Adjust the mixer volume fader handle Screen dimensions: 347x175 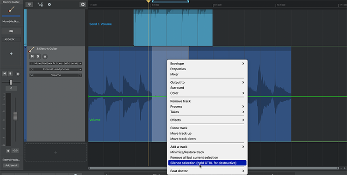(15, 116)
